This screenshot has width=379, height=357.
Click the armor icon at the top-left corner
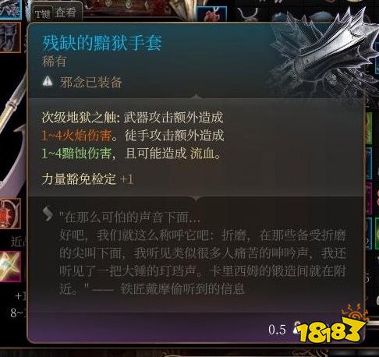point(10,9)
